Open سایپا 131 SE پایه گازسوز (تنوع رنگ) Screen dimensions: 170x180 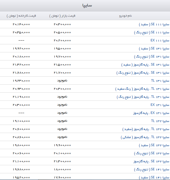point(143,73)
